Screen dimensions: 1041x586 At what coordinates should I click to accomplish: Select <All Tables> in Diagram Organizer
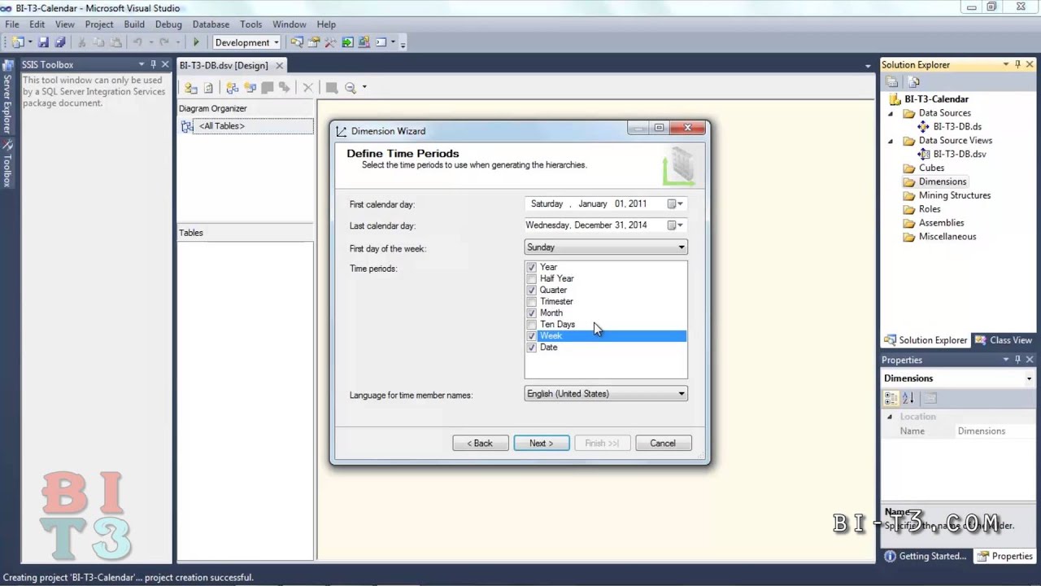pos(221,126)
